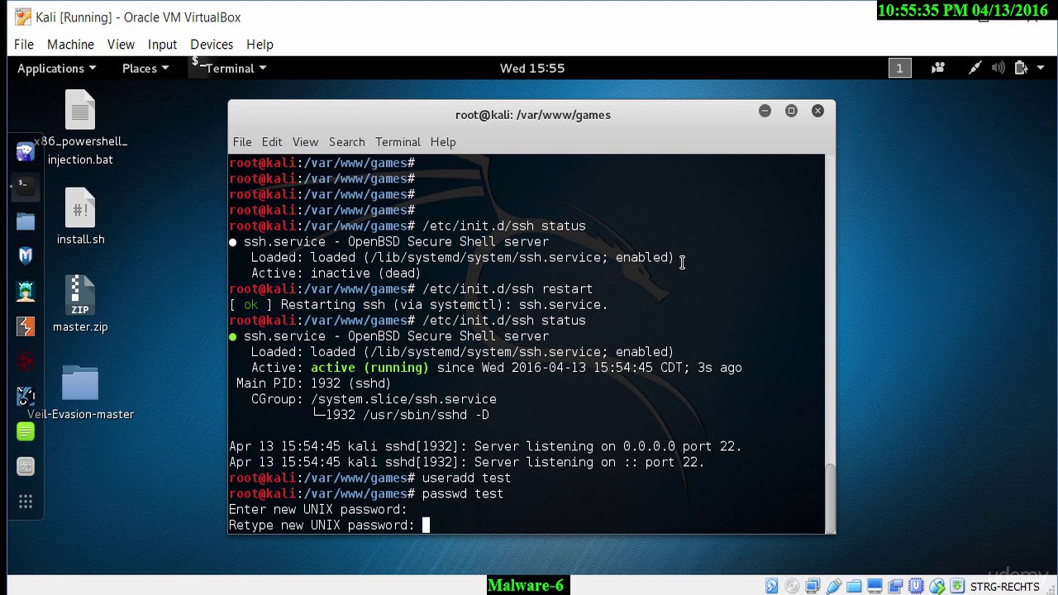Click VirtualBox shared folders status icon
Image resolution: width=1058 pixels, height=595 pixels.
854,586
